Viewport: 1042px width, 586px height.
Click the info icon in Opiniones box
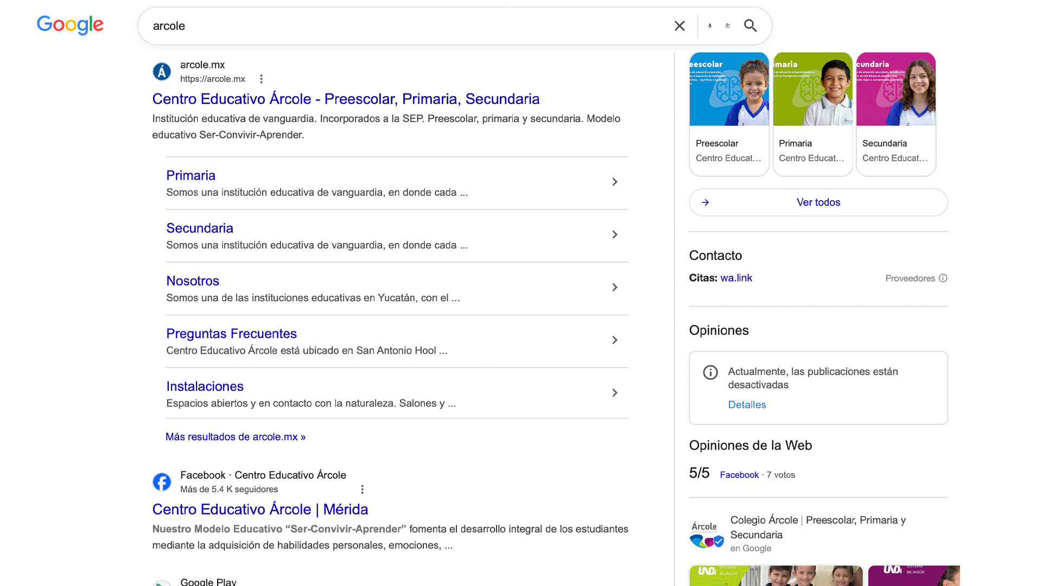pos(710,372)
